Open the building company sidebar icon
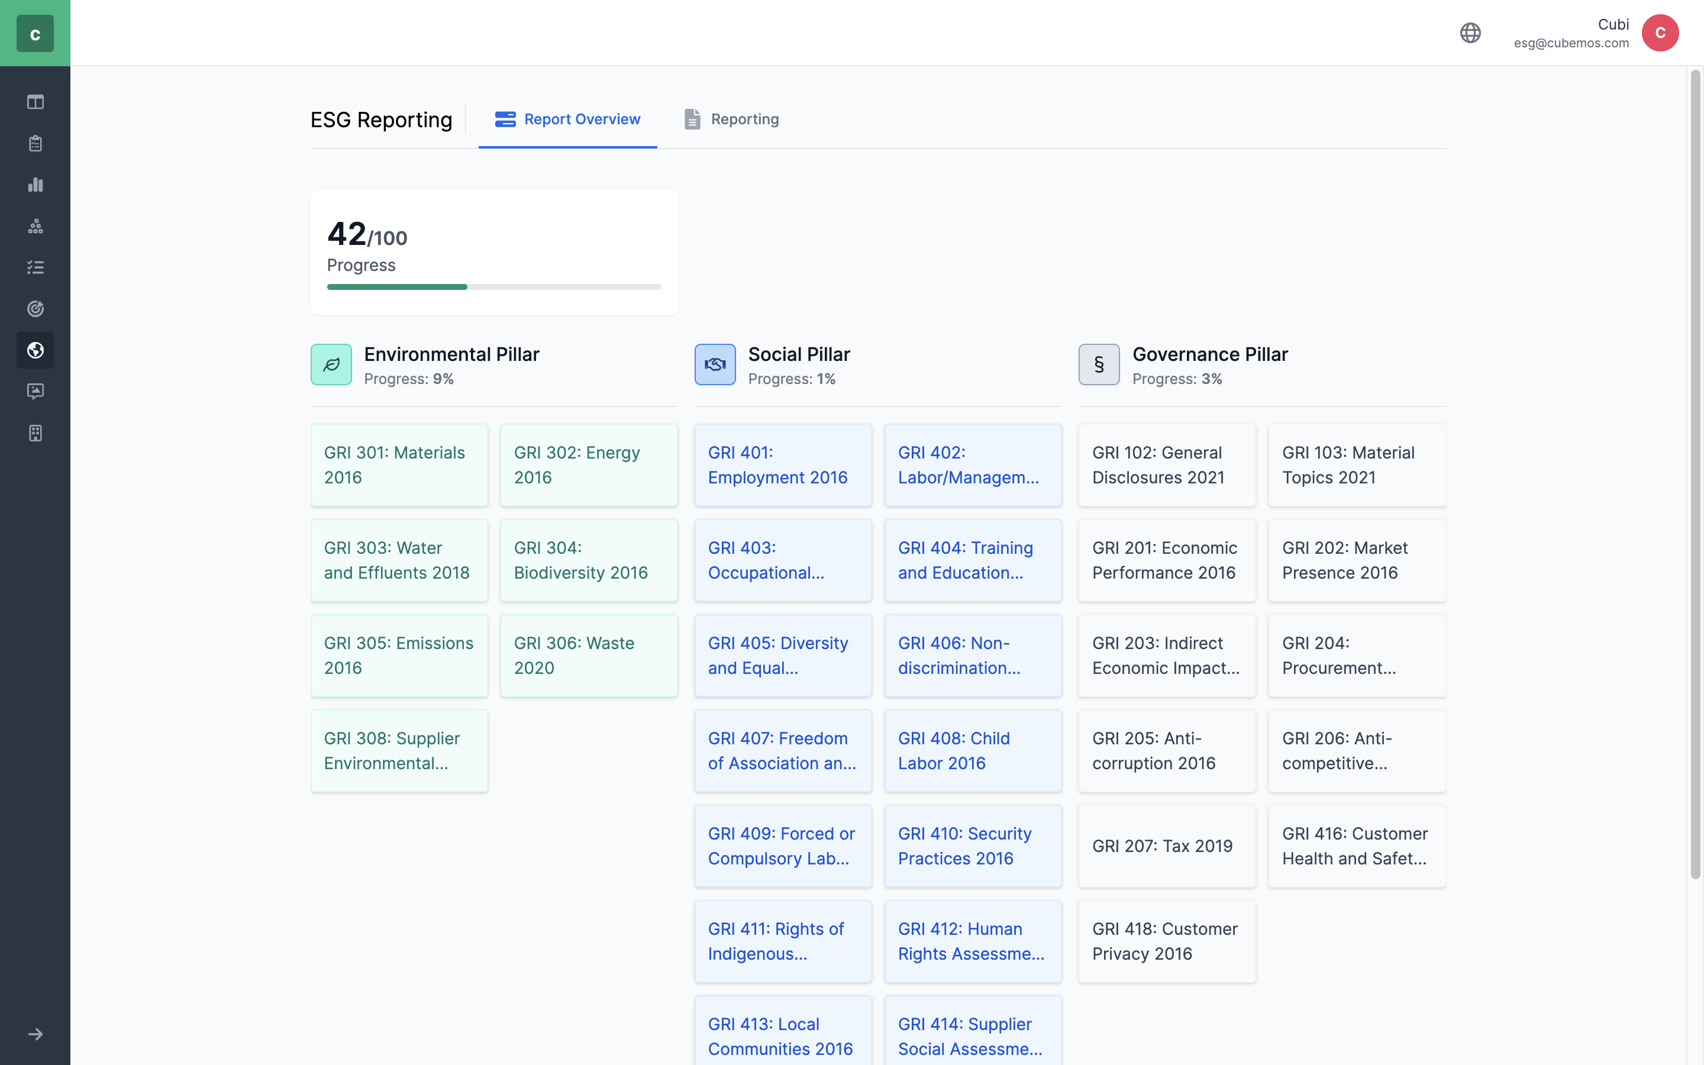 (x=35, y=433)
